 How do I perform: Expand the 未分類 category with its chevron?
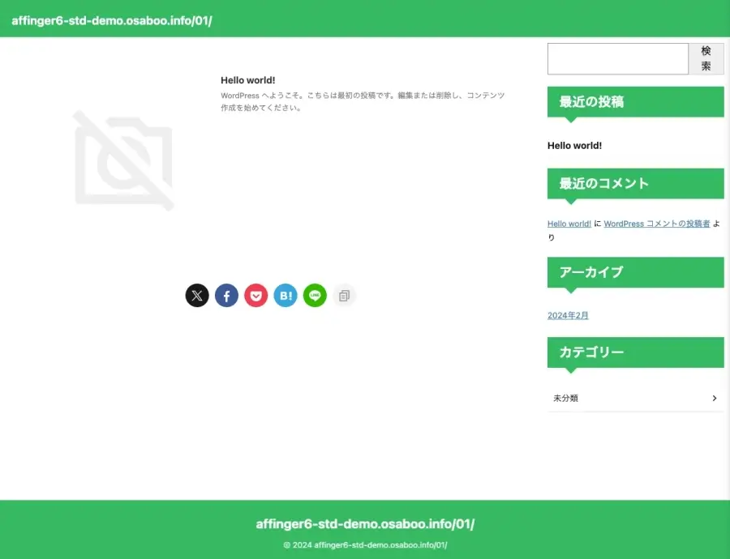714,398
